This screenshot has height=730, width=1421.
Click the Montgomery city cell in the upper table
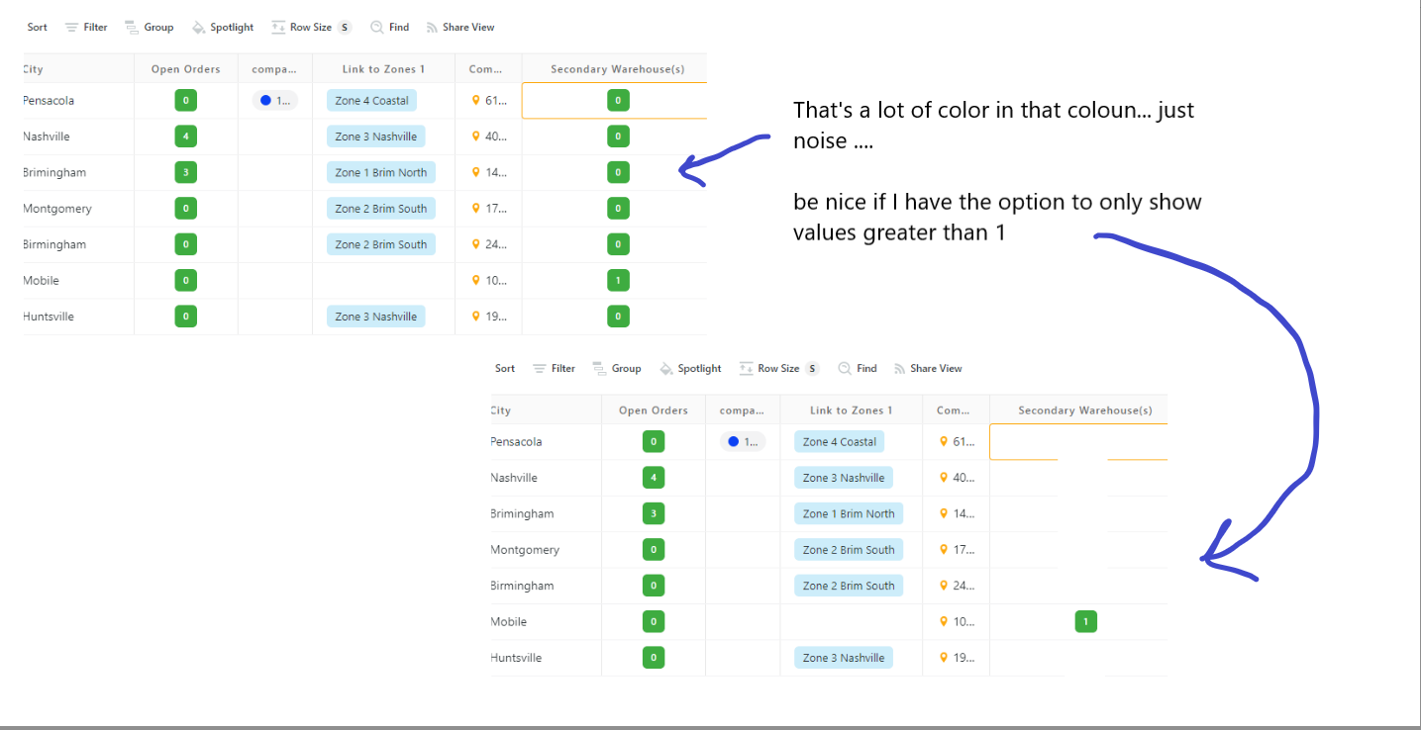tap(57, 209)
